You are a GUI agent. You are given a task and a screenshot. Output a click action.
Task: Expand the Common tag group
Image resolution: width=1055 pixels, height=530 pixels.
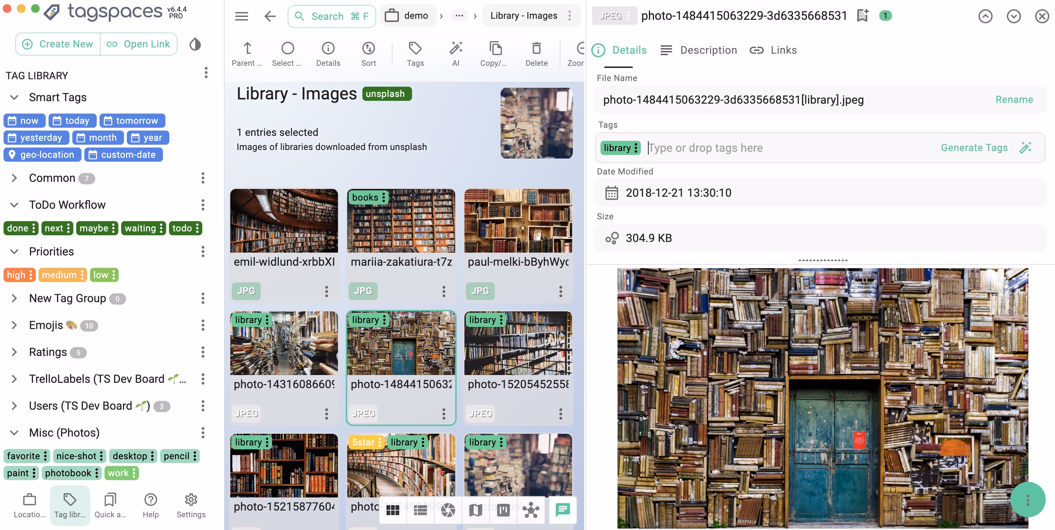[x=14, y=178]
